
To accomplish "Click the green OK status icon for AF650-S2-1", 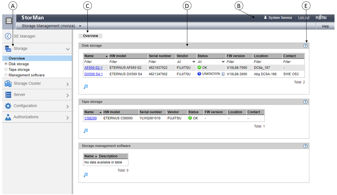I will tap(199, 68).
